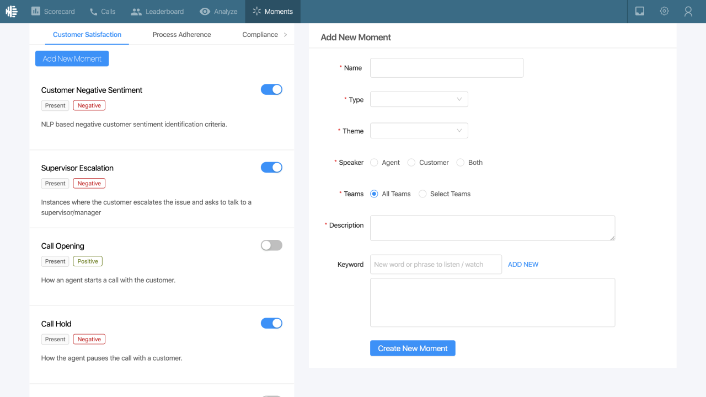Click the user profile icon
The height and width of the screenshot is (397, 706).
tap(688, 11)
